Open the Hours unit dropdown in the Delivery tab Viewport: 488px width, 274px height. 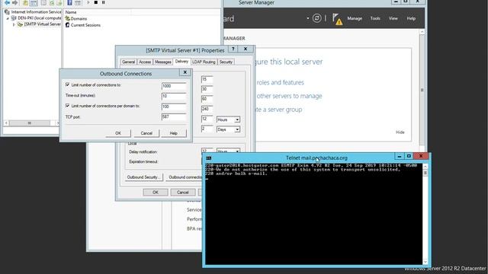(x=237, y=119)
